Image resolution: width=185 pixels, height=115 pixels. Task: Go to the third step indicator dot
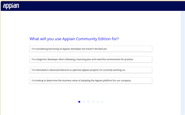point(88,102)
